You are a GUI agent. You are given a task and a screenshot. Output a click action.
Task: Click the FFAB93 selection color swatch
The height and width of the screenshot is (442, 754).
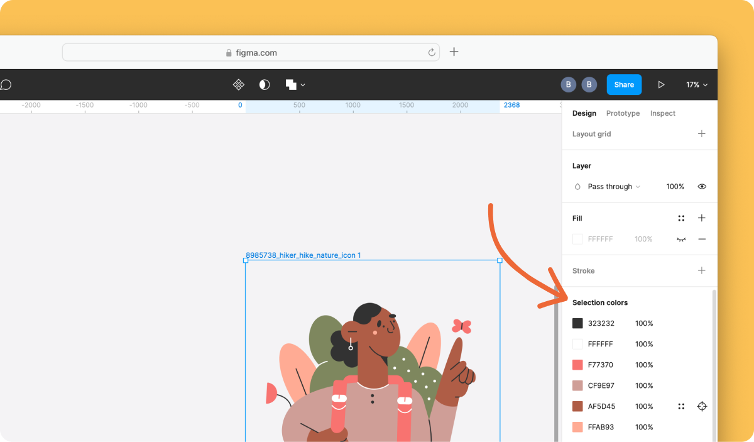click(x=577, y=427)
